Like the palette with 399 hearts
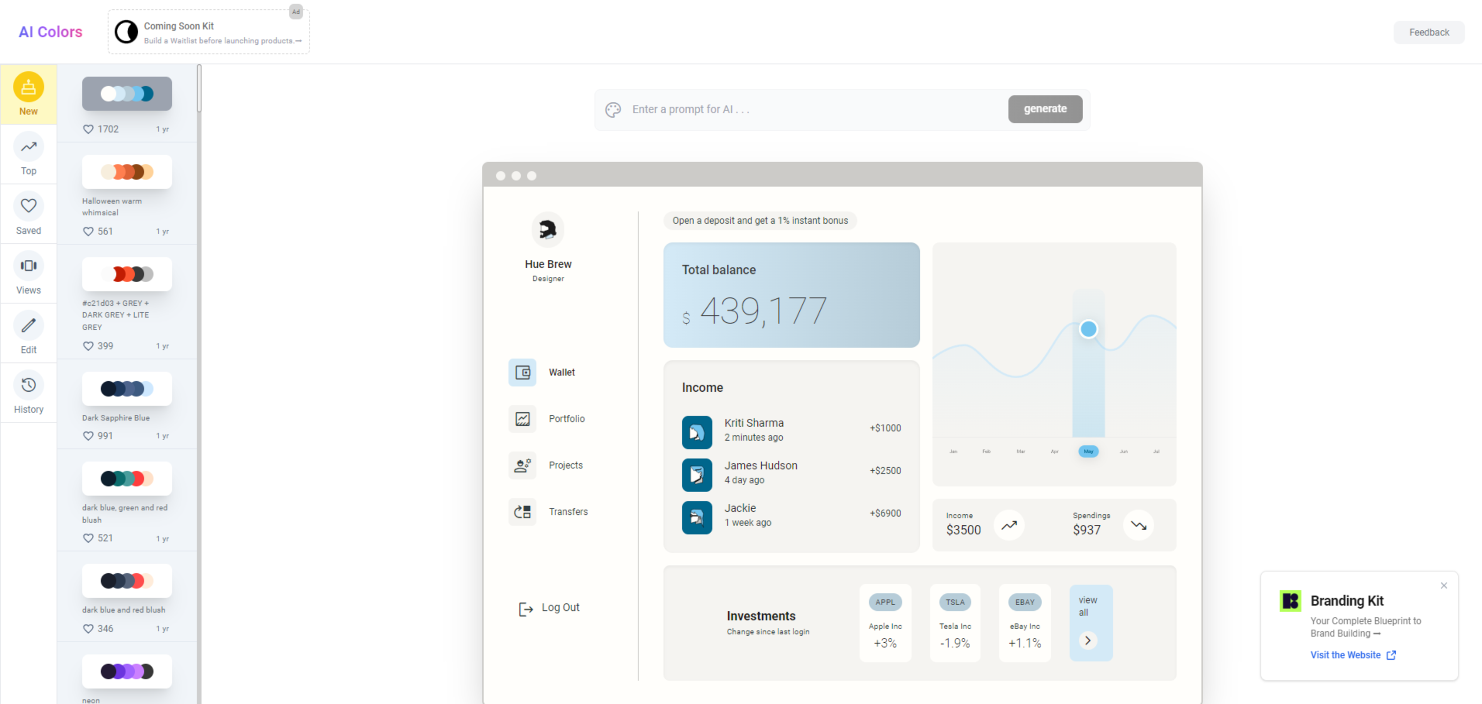 (88, 346)
